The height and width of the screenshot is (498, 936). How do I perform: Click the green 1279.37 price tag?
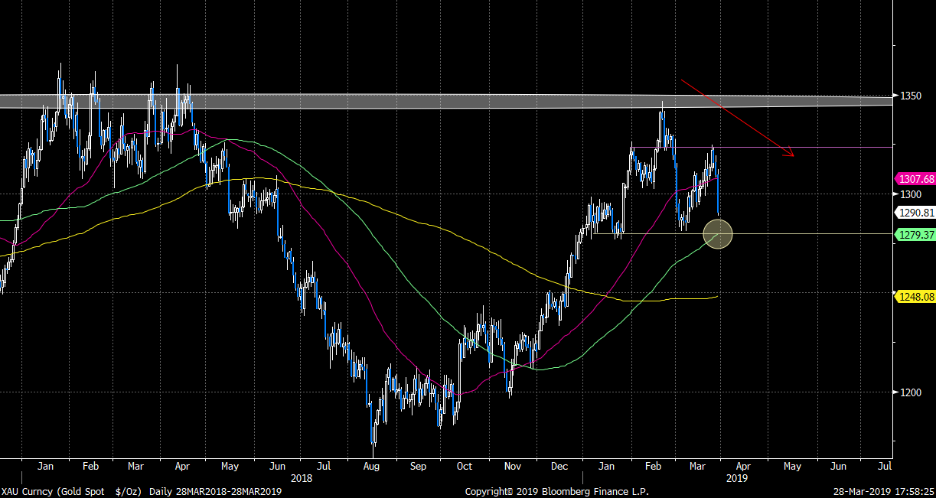(x=915, y=235)
